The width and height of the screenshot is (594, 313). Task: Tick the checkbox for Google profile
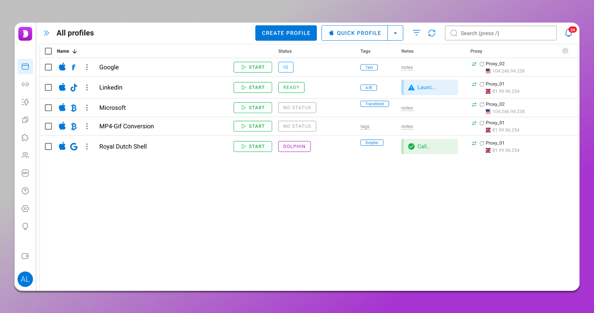point(48,67)
